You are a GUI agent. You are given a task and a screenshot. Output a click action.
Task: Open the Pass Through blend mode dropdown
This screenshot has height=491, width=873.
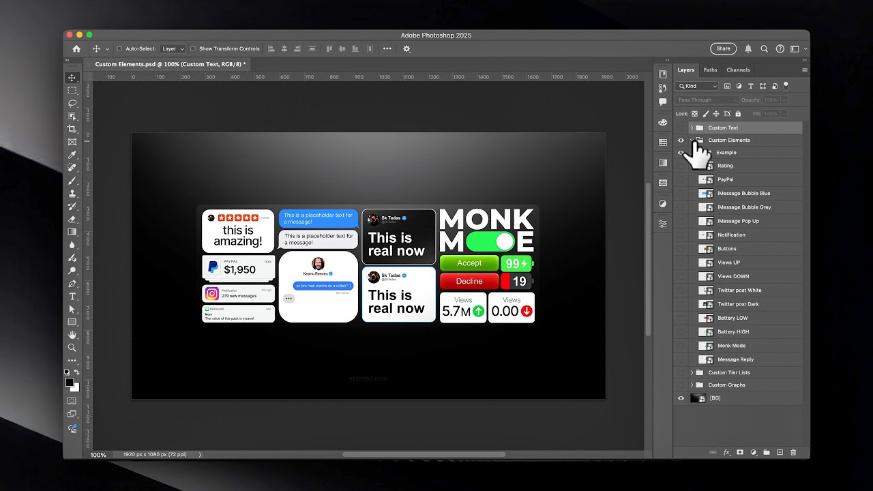[x=707, y=100]
